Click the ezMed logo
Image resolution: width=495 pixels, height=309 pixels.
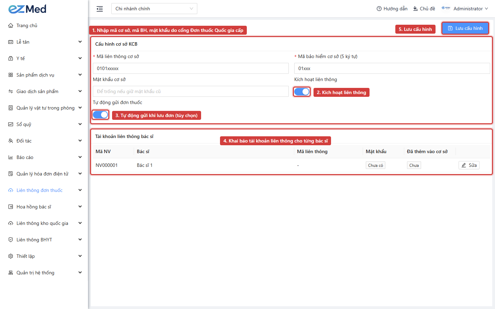pos(27,9)
